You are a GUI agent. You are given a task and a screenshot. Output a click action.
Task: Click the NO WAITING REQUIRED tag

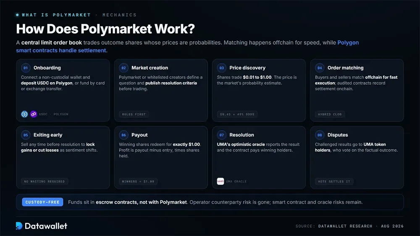pos(45,181)
